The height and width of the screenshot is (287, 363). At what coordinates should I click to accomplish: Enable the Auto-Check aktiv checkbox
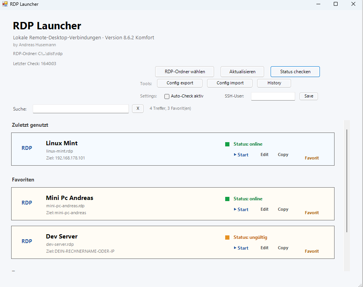coord(167,96)
